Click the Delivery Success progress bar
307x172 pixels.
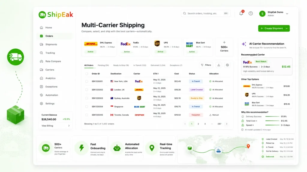pos(272,116)
